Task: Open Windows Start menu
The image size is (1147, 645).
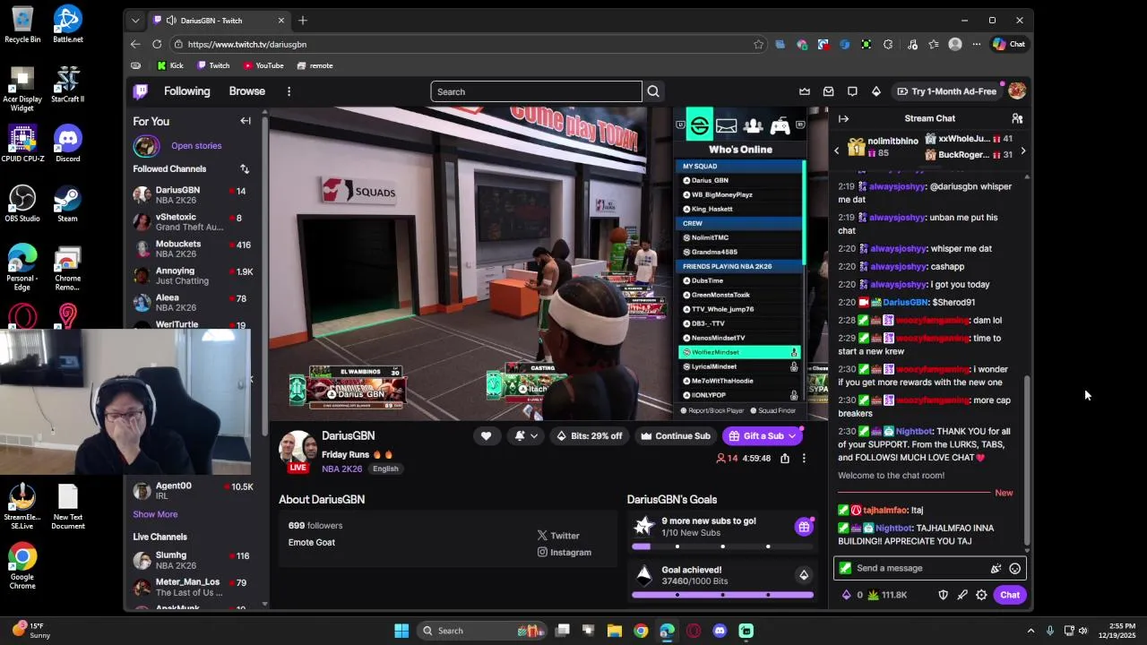Action: [401, 631]
